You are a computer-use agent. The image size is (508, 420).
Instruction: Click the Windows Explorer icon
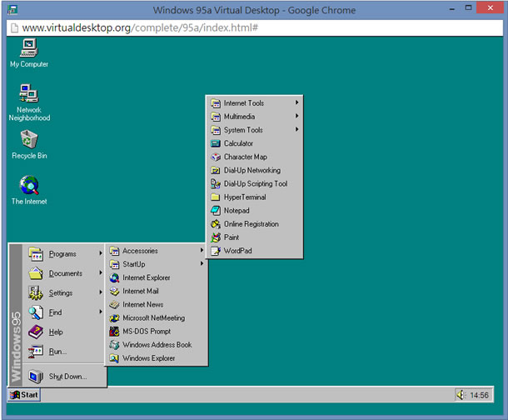(114, 358)
